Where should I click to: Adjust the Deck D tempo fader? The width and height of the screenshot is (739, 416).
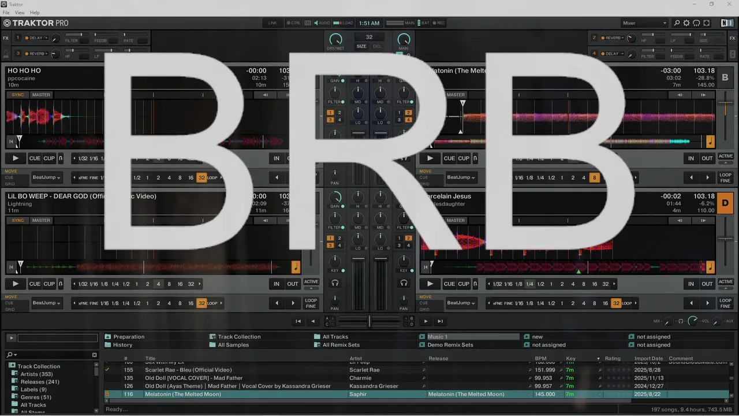(726, 238)
